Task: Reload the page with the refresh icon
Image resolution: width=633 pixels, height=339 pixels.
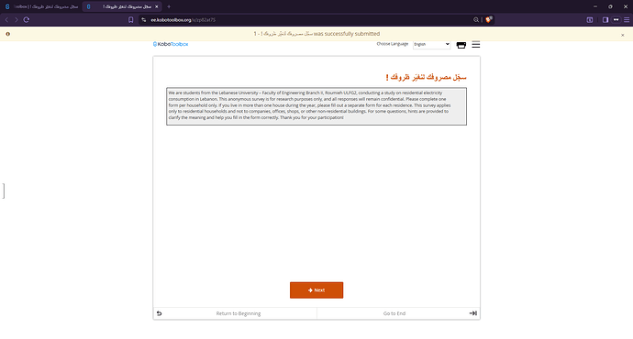Action: (27, 20)
